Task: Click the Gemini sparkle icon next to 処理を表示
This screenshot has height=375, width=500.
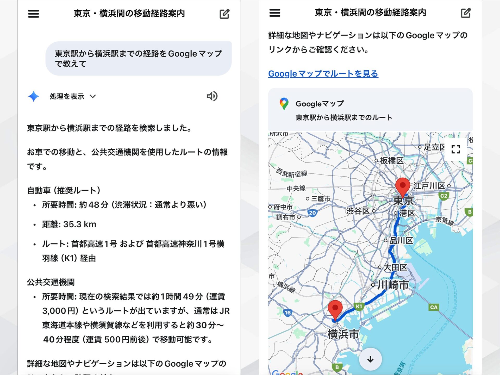Action: (33, 96)
